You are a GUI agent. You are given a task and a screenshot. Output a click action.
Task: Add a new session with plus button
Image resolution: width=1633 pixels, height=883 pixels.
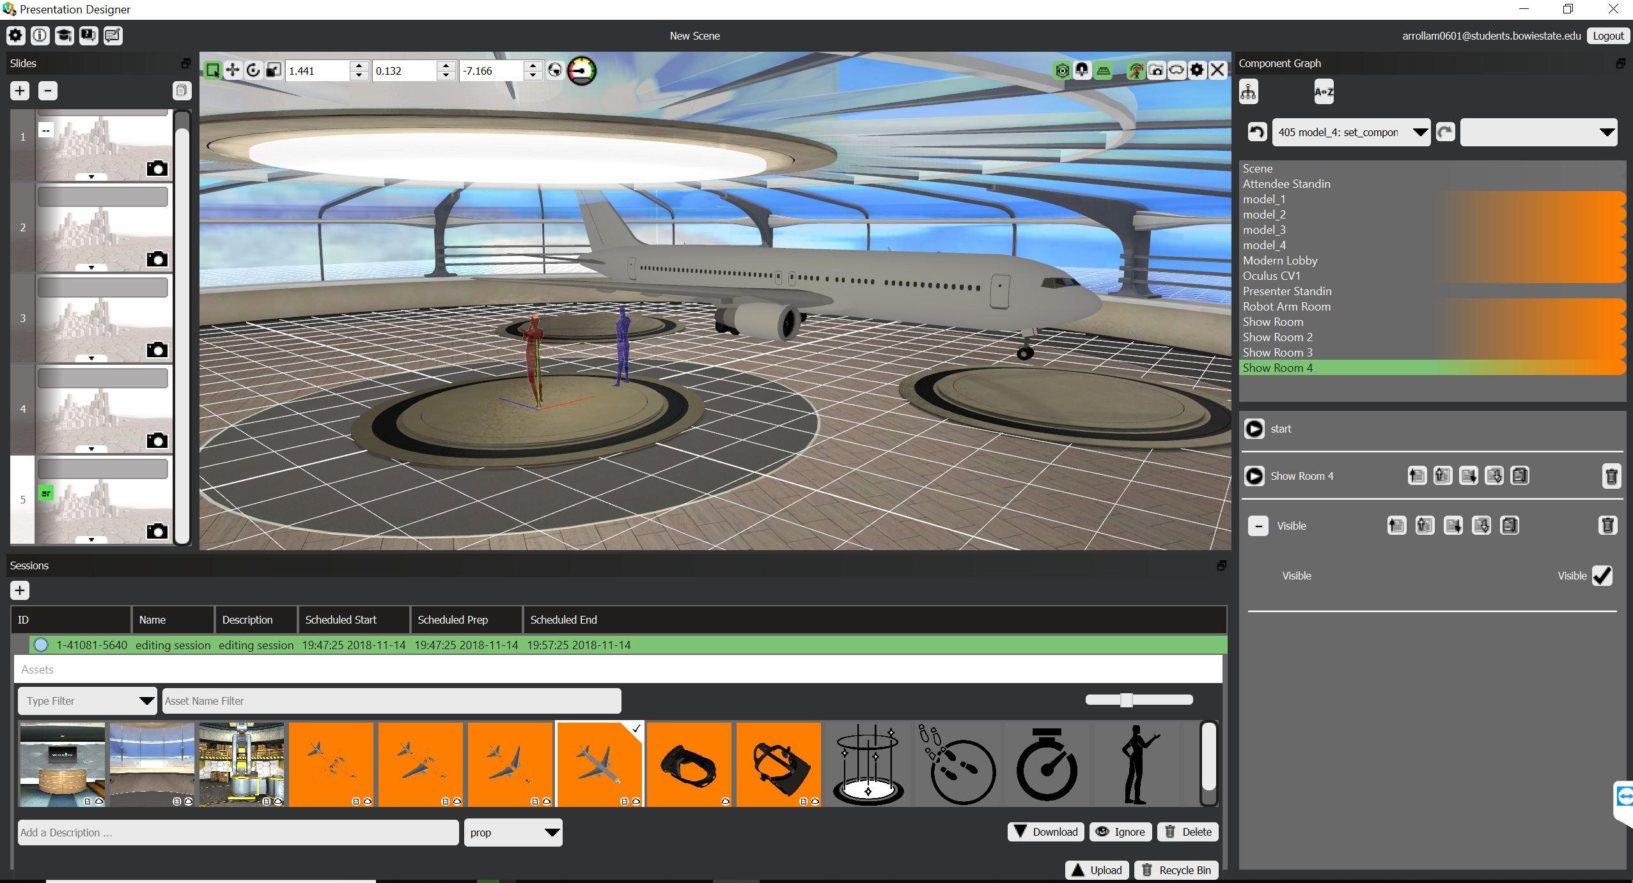[20, 590]
